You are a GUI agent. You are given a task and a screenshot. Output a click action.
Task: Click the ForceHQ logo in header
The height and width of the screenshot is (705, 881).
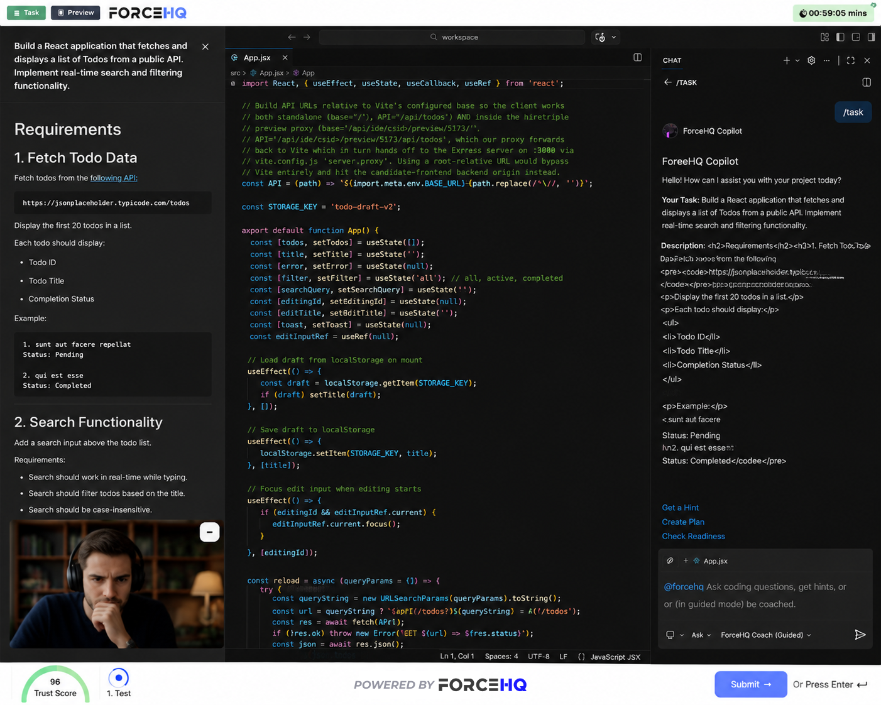pos(148,13)
